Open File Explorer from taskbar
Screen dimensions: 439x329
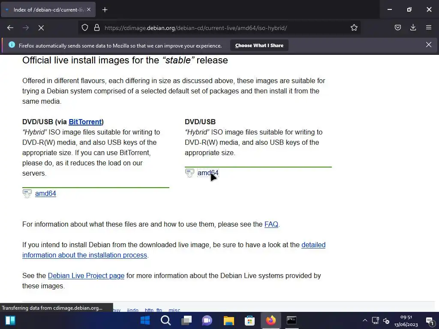229,320
